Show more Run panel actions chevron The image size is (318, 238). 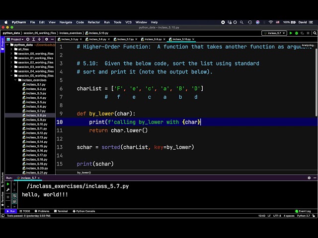click(8, 207)
